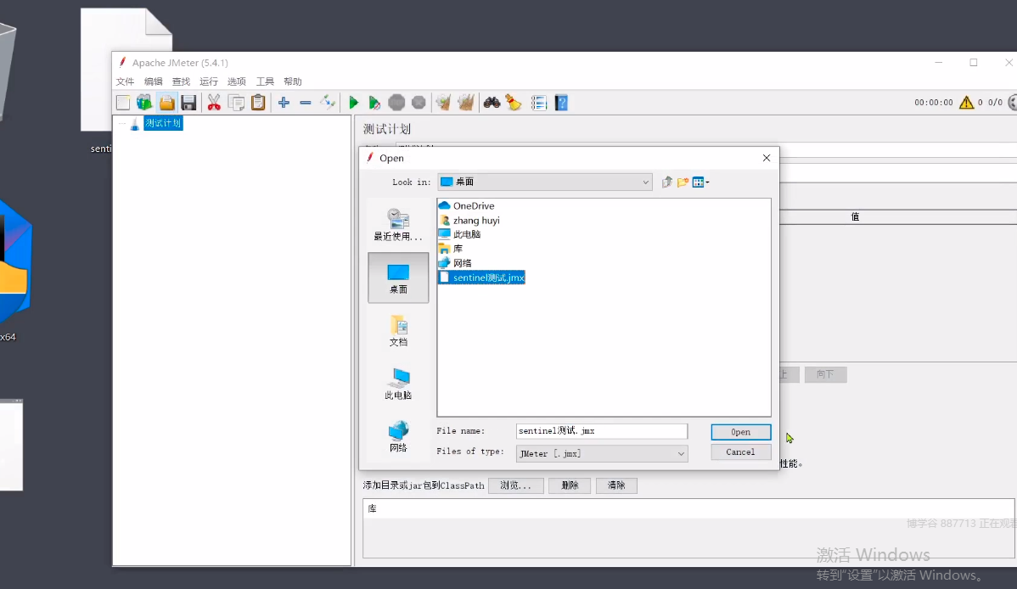Open the 运行 menu

coord(209,81)
